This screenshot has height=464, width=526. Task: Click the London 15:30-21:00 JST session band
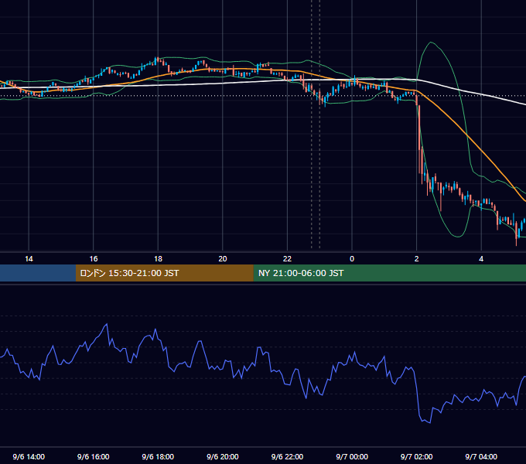pos(164,273)
